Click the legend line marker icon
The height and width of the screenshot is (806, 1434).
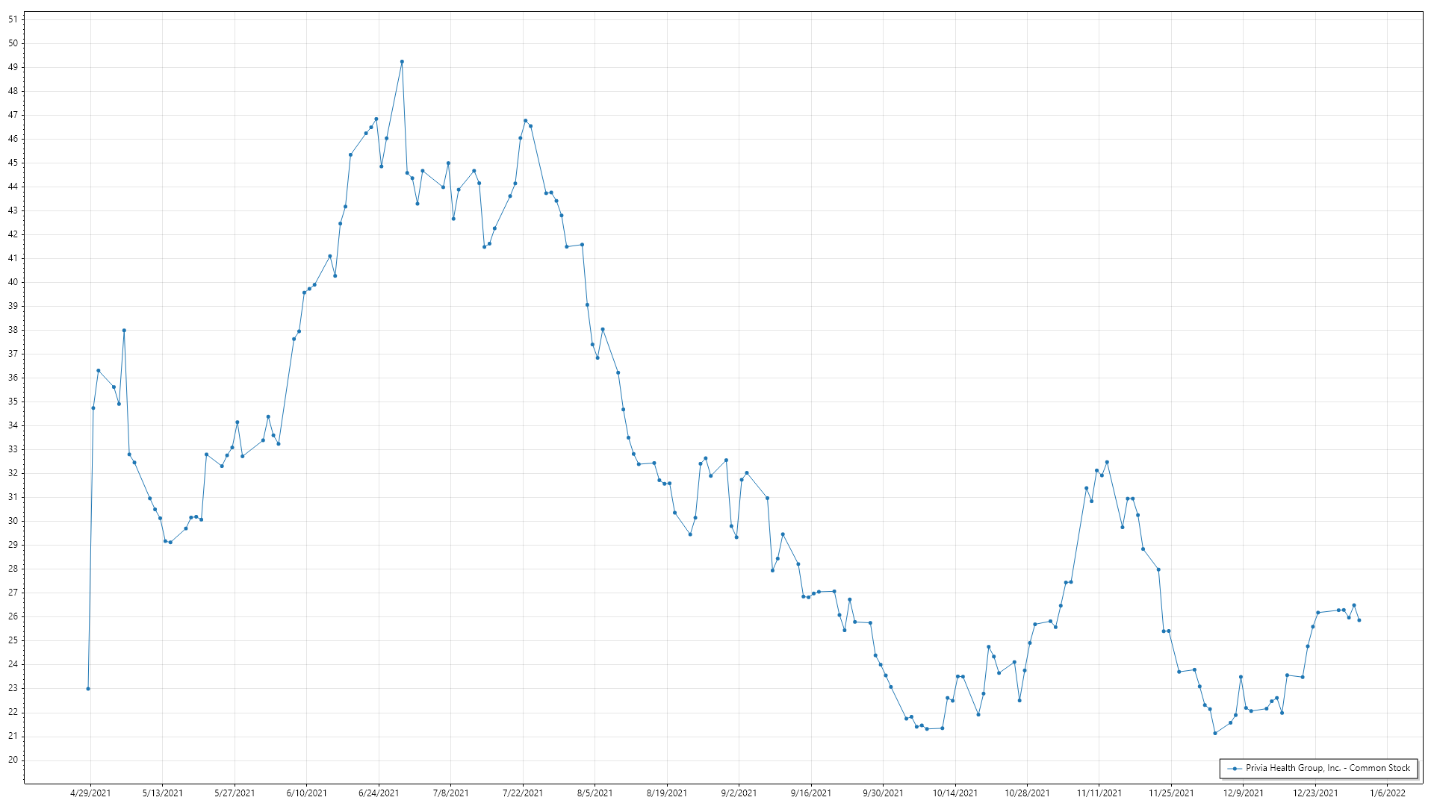(1235, 769)
